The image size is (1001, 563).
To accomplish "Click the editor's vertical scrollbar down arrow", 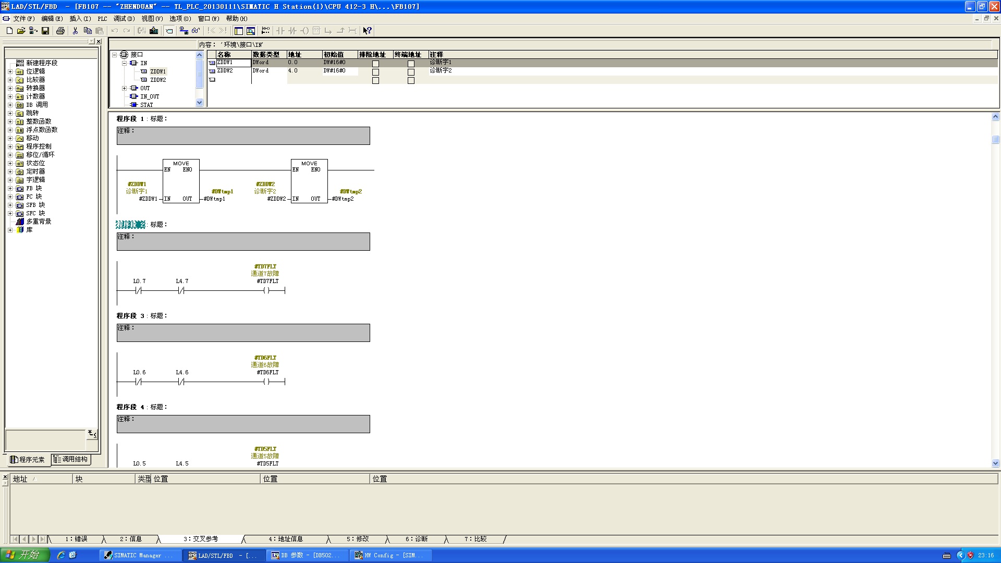I will coord(995,463).
